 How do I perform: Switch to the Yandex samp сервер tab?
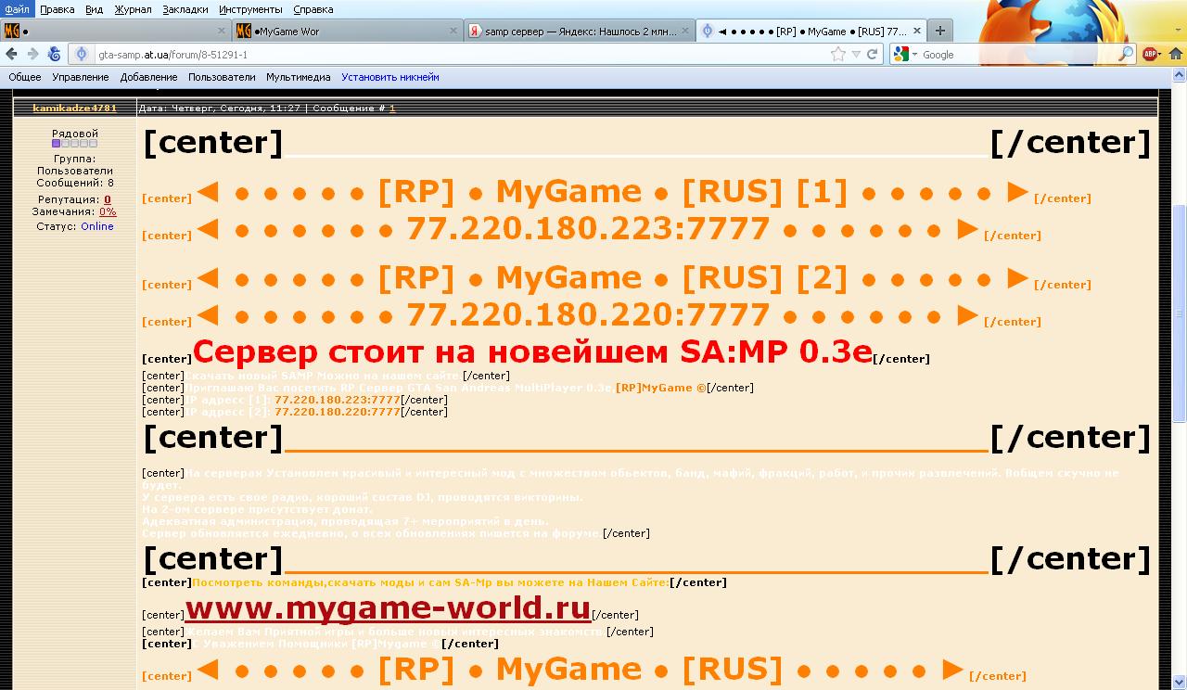579,31
